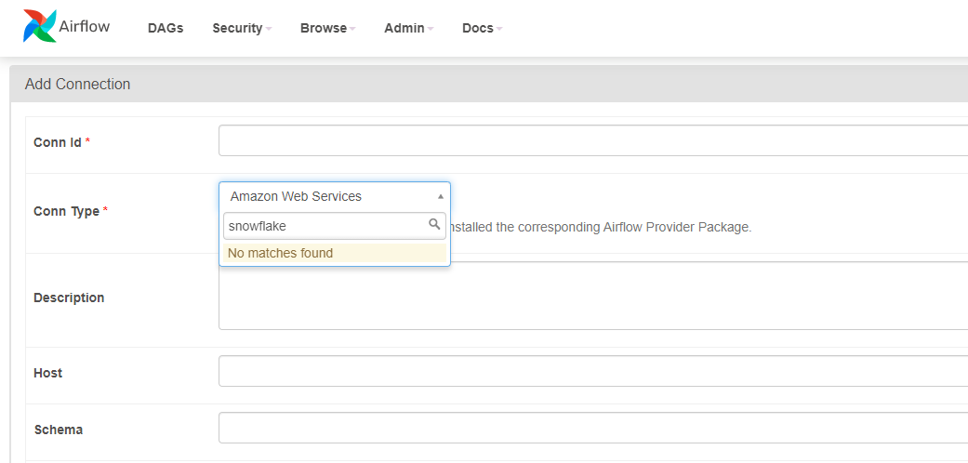
Task: Open the Browse menu
Action: (328, 28)
